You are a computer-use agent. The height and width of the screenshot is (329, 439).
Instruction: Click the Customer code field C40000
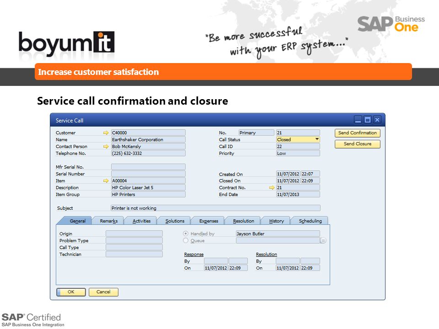pos(148,133)
